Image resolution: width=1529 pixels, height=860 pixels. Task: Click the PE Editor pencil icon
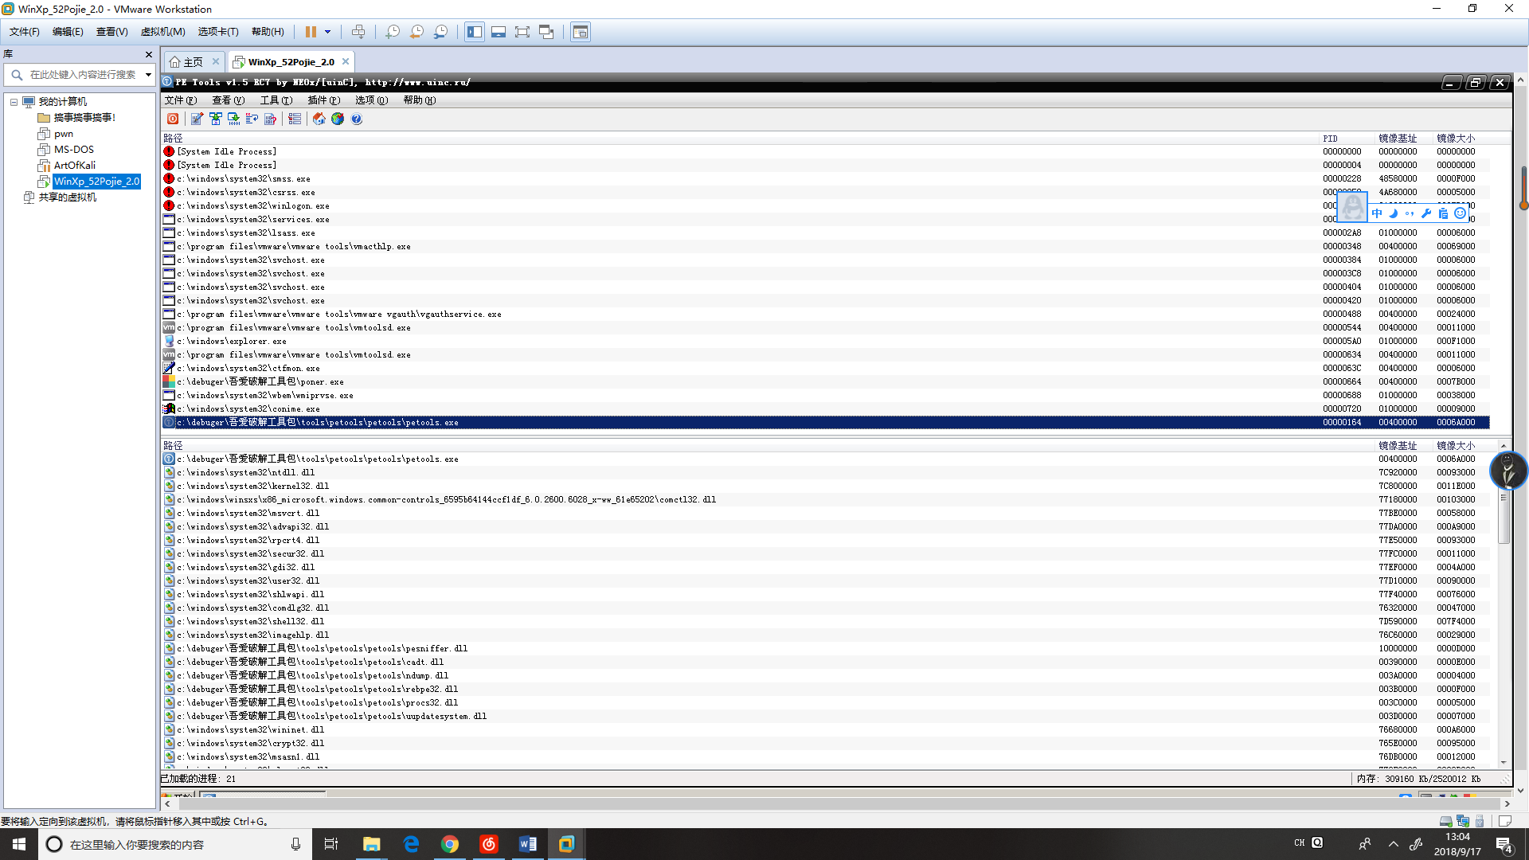pos(197,119)
